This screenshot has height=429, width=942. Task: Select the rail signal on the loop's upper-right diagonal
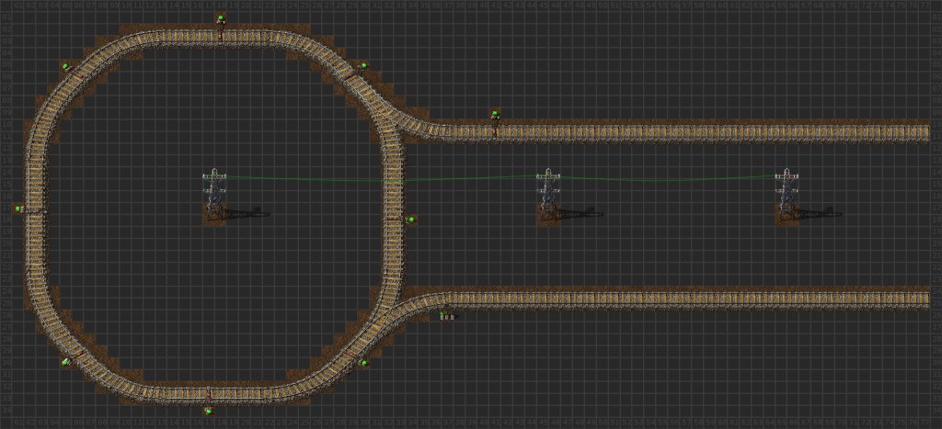(x=364, y=66)
